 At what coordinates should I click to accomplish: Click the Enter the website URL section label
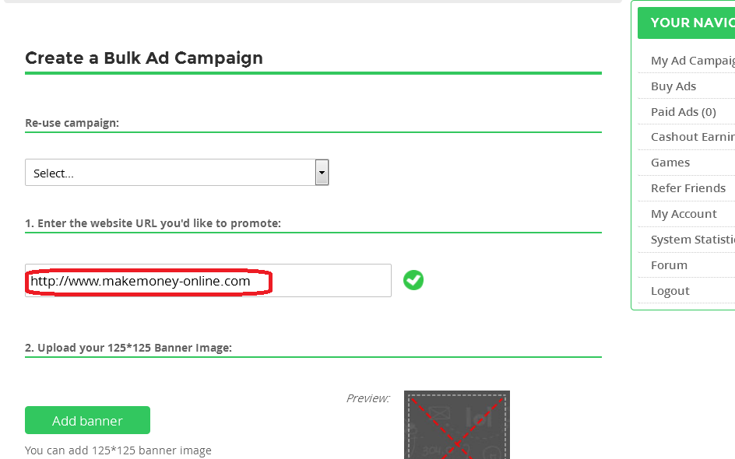[153, 223]
